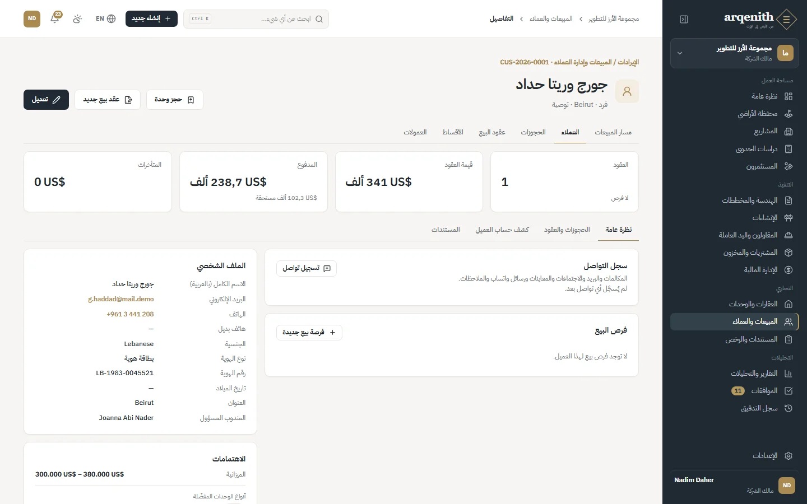Screen dimensions: 807x504
Task: Click فرصة بيع جديدة button
Action: click(x=309, y=333)
